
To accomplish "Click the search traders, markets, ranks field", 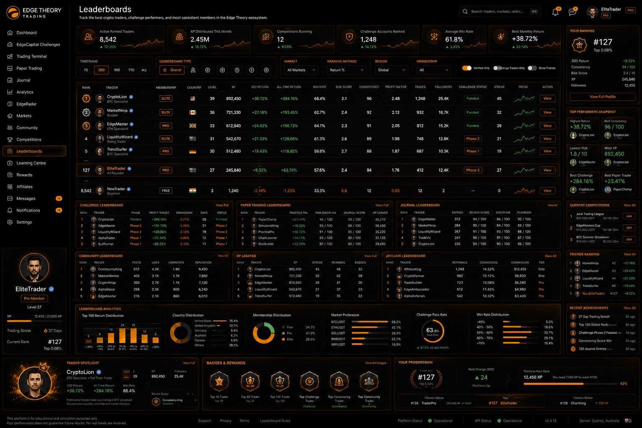I will pyautogui.click(x=499, y=12).
